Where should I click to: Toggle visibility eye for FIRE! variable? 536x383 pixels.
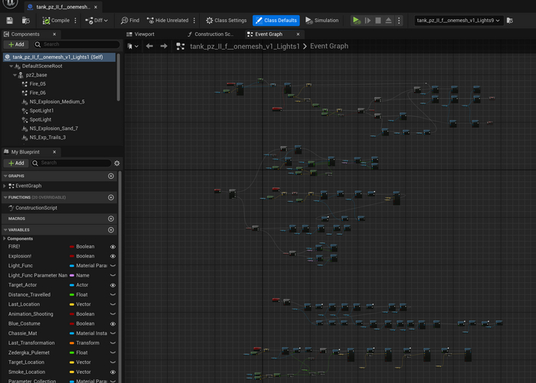click(113, 247)
